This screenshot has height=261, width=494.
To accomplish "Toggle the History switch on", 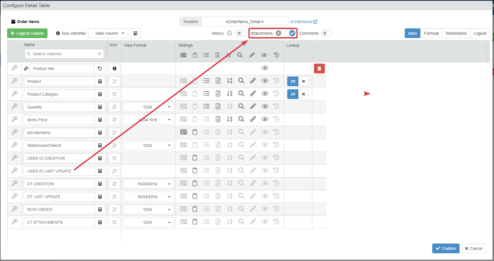I will 241,33.
